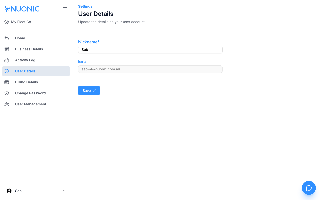321x200 pixels.
Task: Click the User Management people icon
Action: pos(7,104)
